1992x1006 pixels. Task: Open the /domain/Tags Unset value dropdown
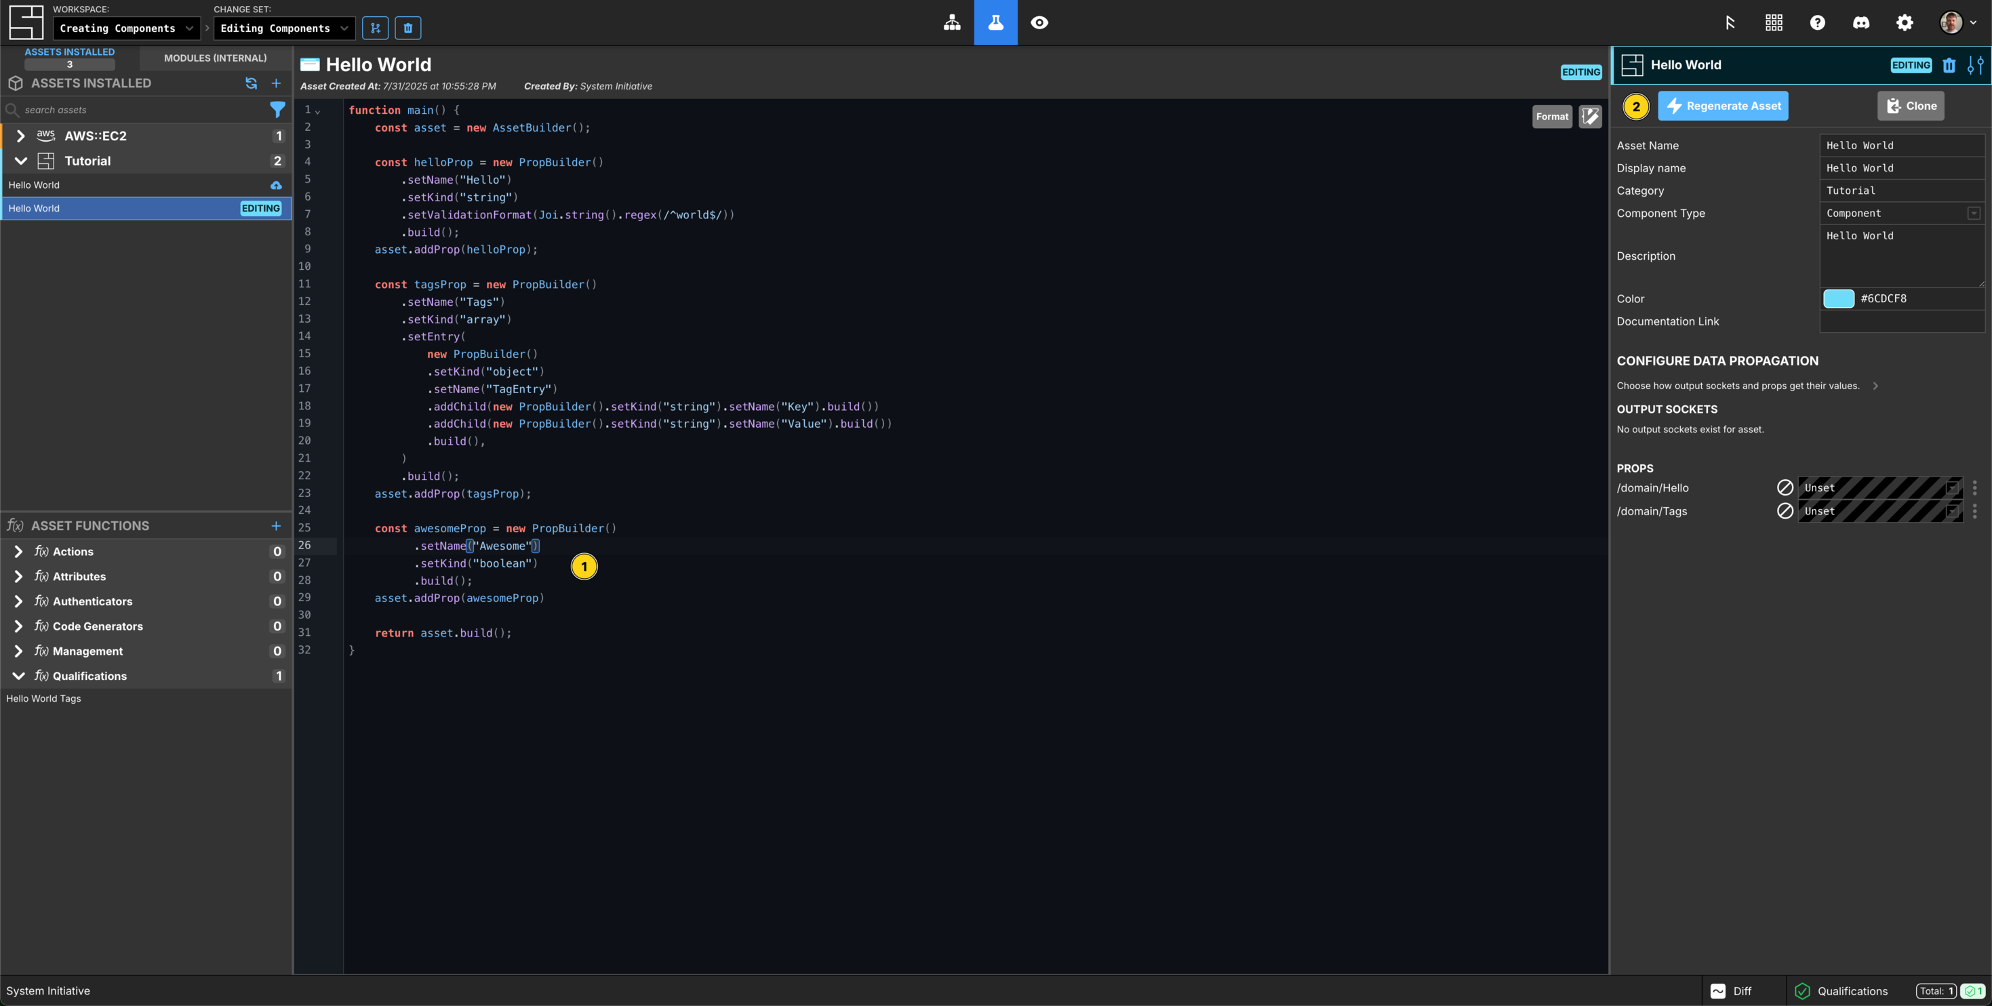point(1880,510)
